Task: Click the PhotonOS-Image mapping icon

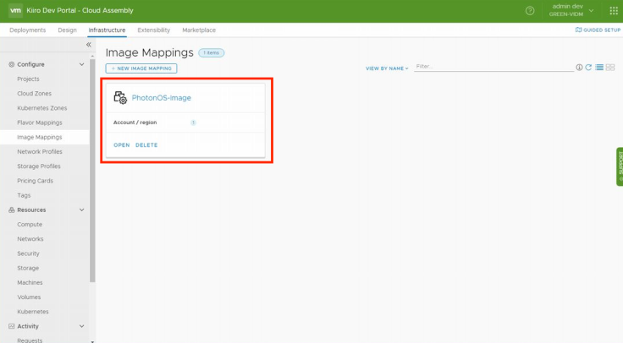Action: coord(120,97)
